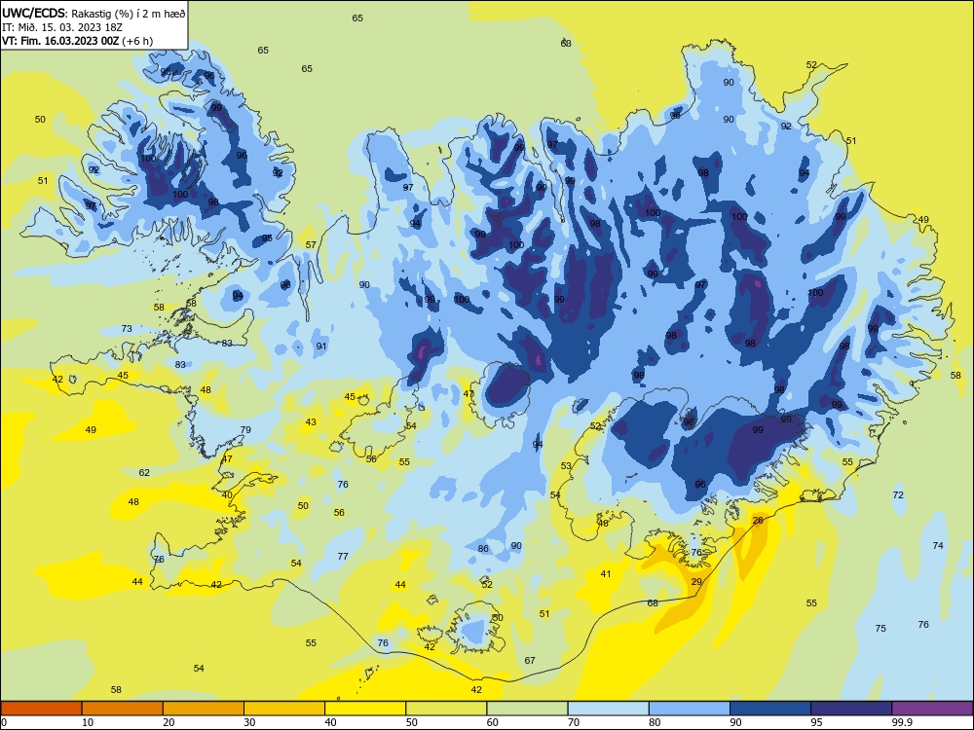Click the map value "67"
Viewport: 974px width, 730px height.
(x=530, y=660)
